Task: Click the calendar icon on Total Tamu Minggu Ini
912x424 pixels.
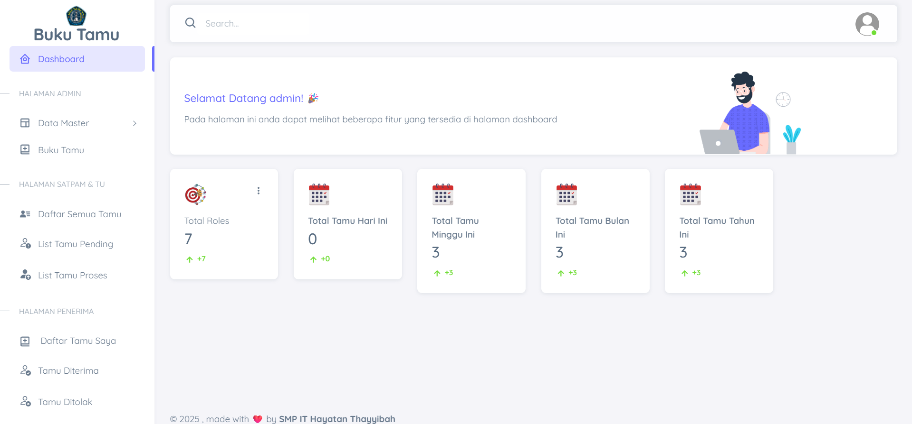Action: pyautogui.click(x=442, y=194)
